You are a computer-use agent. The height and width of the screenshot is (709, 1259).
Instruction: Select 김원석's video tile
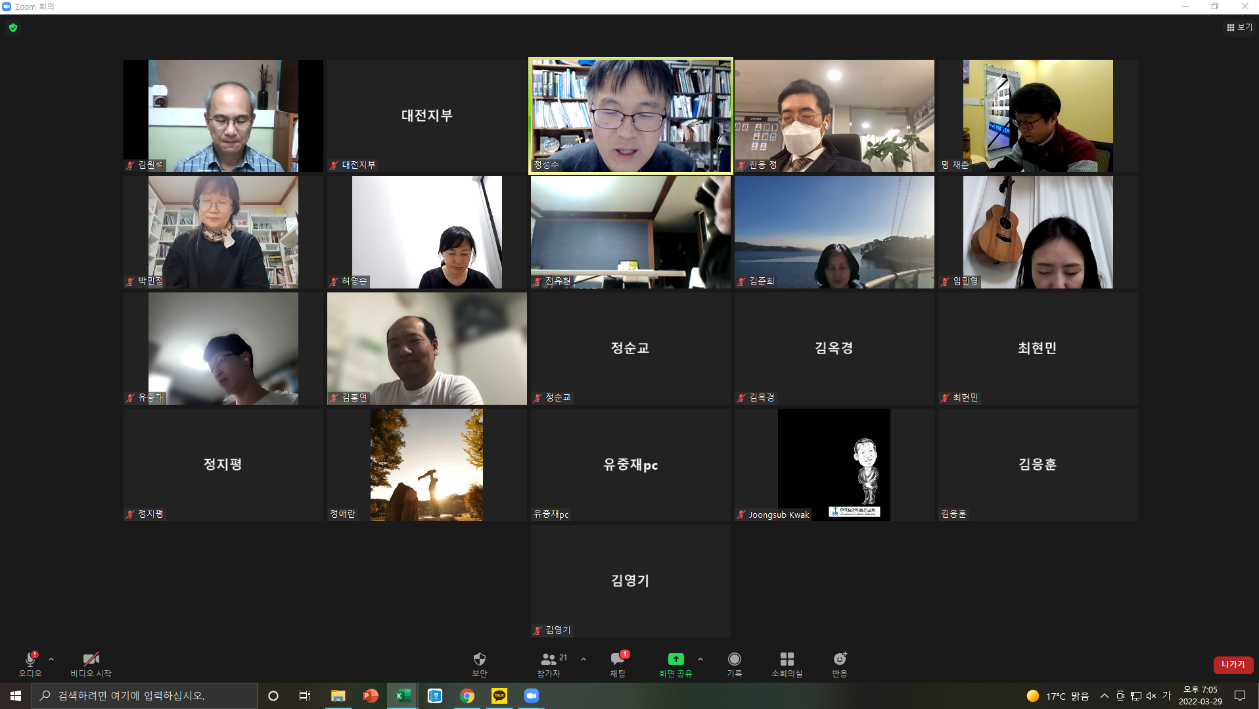tap(223, 116)
